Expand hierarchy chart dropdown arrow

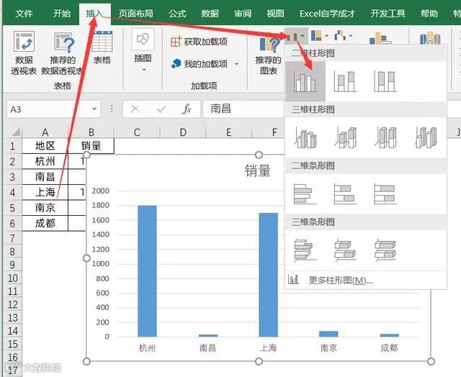coord(326,36)
